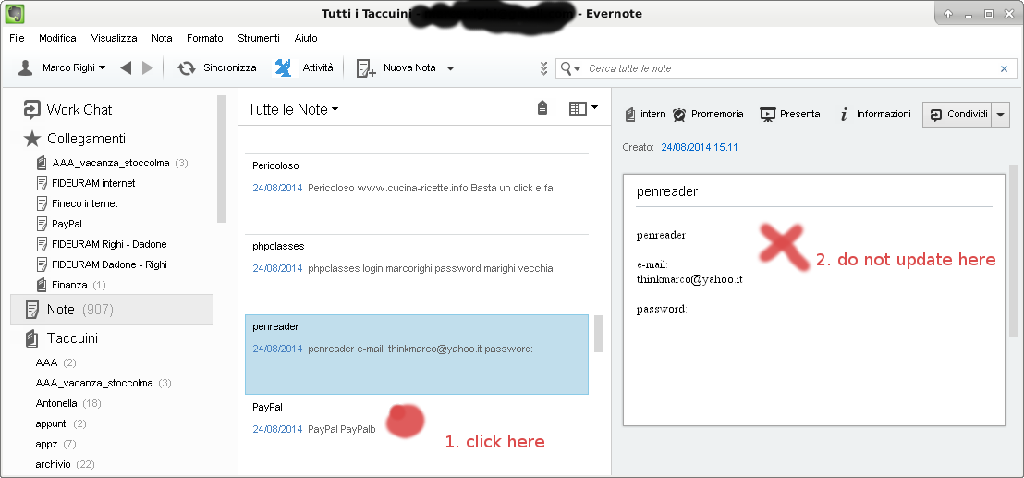Click the Collegamenti star icon
This screenshot has width=1024, height=478.
coord(32,139)
